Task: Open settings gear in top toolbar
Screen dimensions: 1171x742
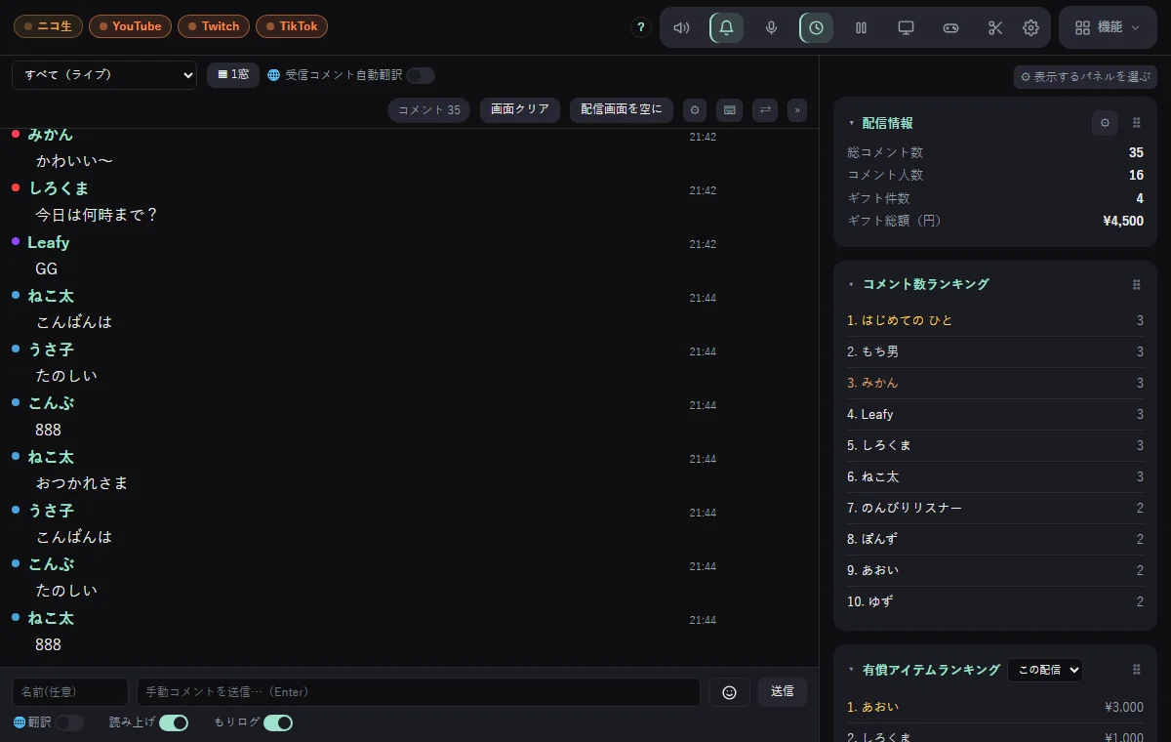Action: tap(1030, 27)
